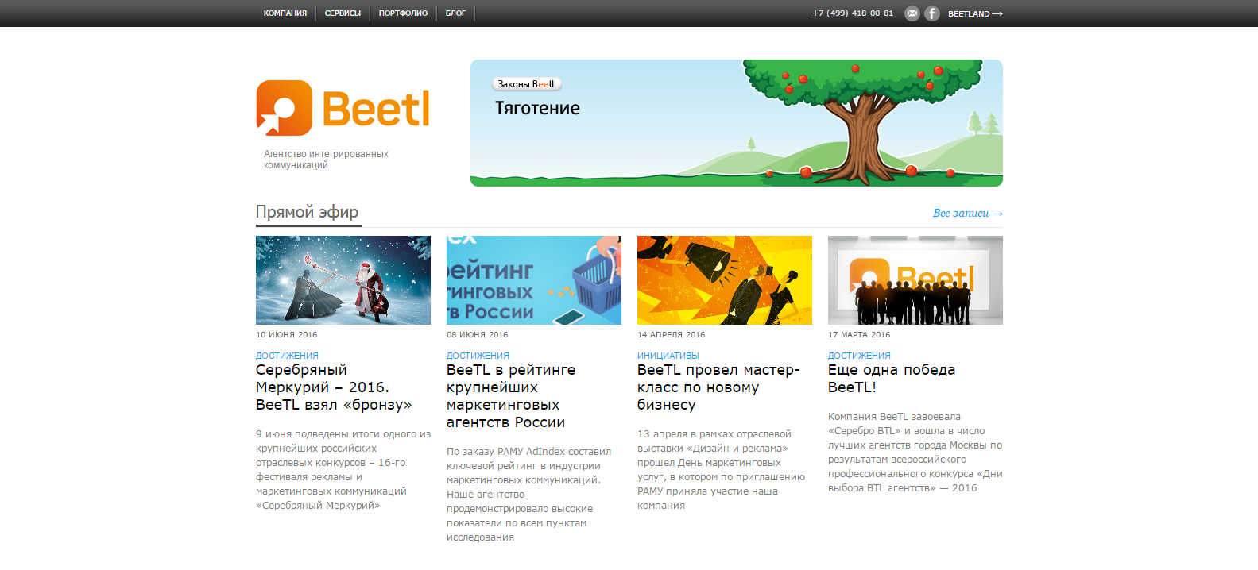Open the рейтинг shopping basket thumbnail

[534, 280]
